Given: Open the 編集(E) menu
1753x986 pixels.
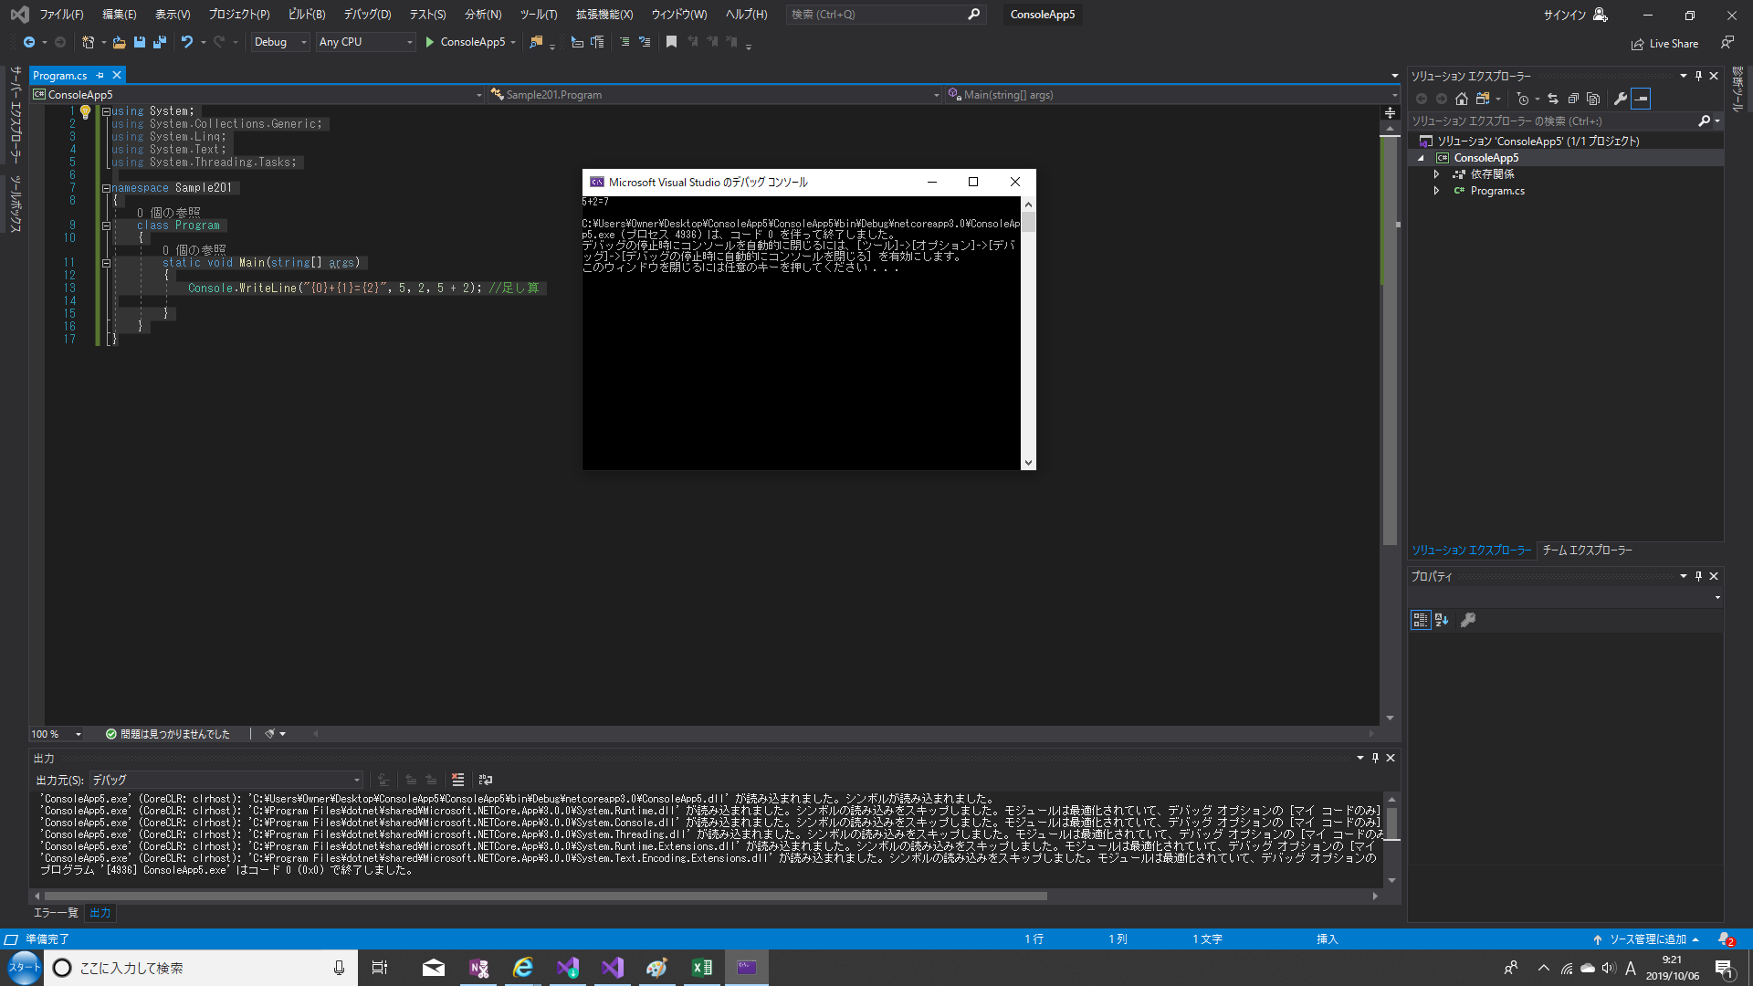Looking at the screenshot, I should click(119, 15).
